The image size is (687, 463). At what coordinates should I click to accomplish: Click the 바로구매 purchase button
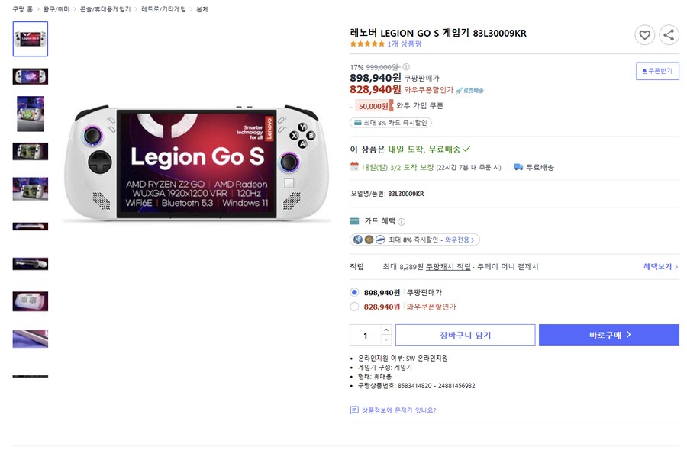coord(609,336)
